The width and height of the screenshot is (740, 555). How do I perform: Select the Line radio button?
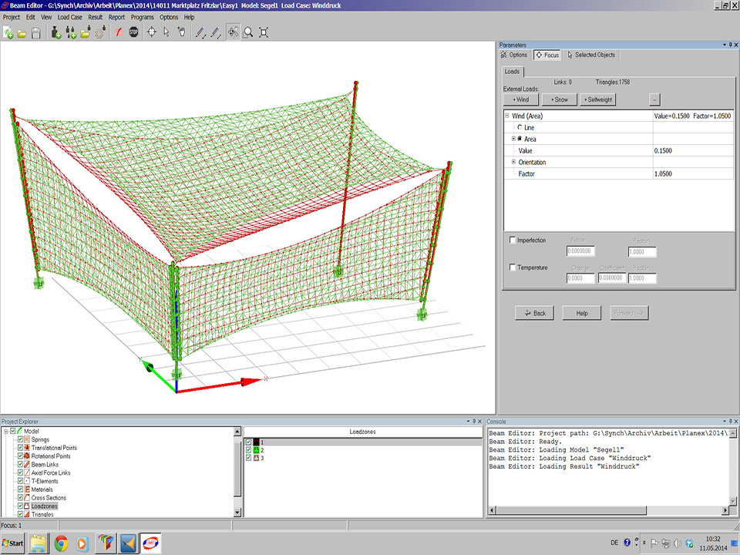(x=520, y=127)
